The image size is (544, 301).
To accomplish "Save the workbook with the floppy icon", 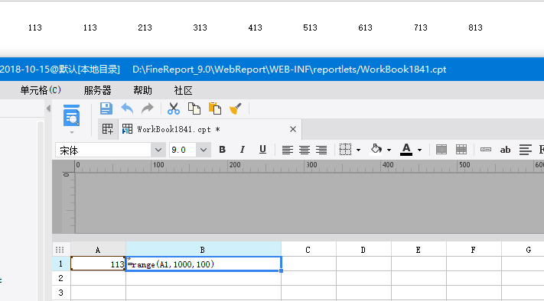I will pos(106,108).
